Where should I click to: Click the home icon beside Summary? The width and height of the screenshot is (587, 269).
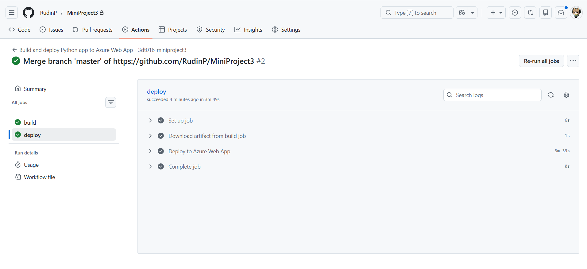[x=18, y=88]
